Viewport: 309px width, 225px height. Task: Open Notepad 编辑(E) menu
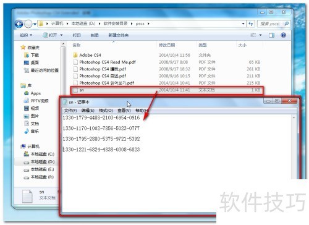pos(88,111)
